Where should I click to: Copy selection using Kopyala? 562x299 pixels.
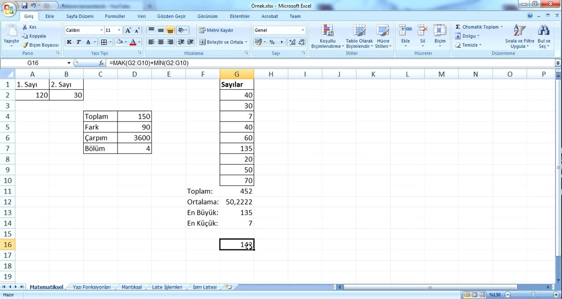click(x=34, y=36)
